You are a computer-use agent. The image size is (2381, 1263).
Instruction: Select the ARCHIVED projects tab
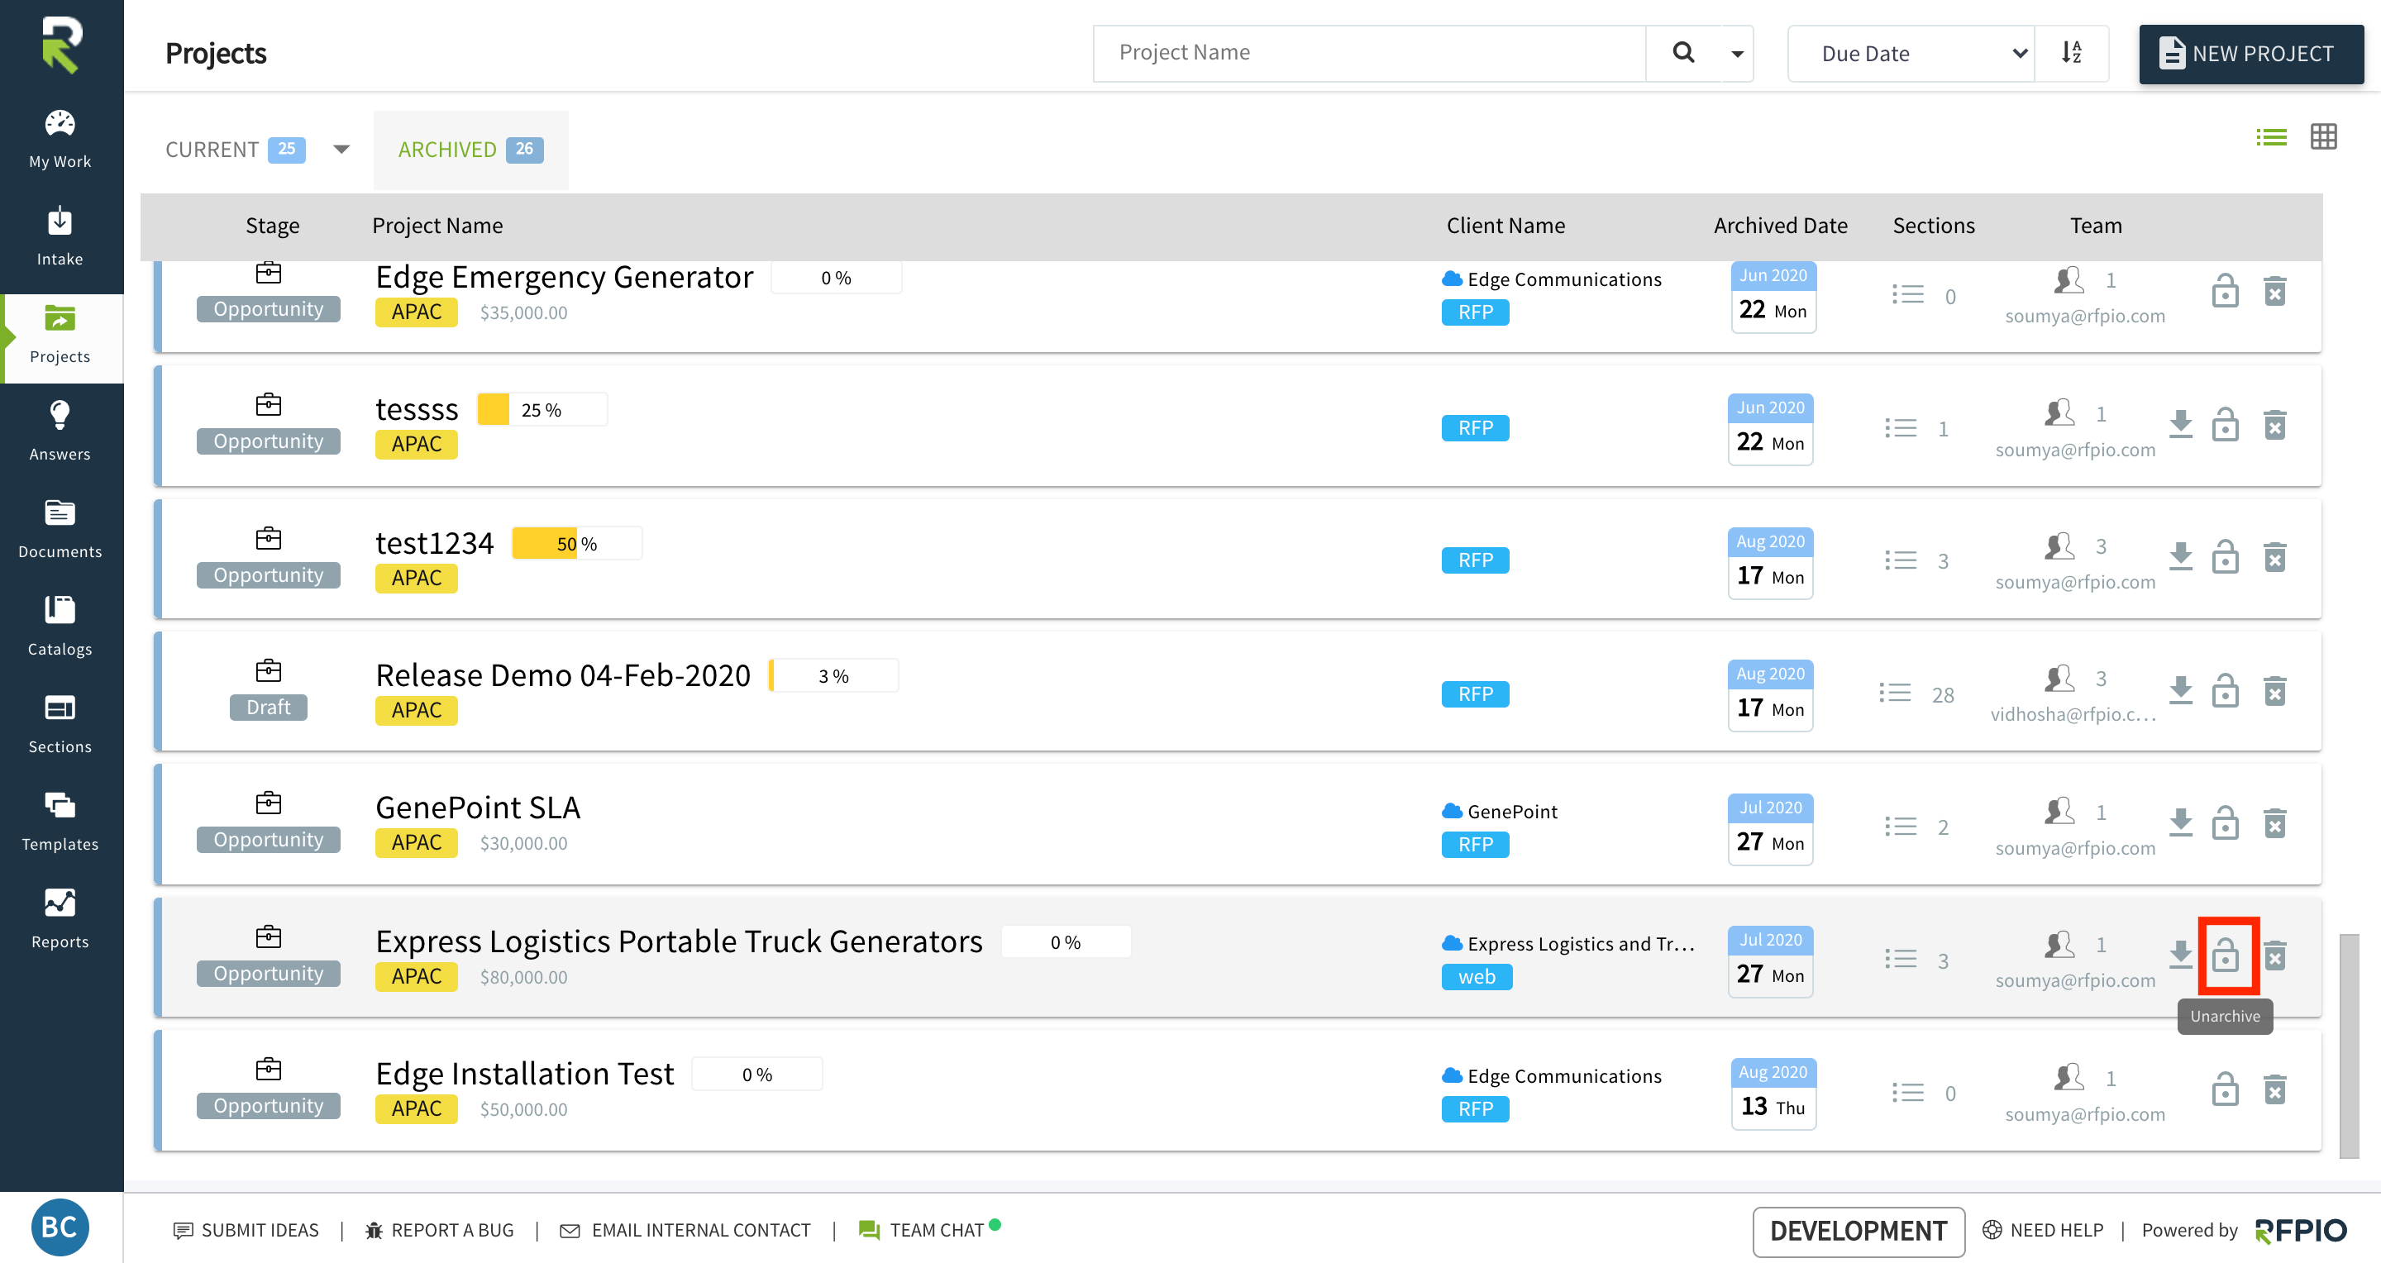pyautogui.click(x=470, y=150)
